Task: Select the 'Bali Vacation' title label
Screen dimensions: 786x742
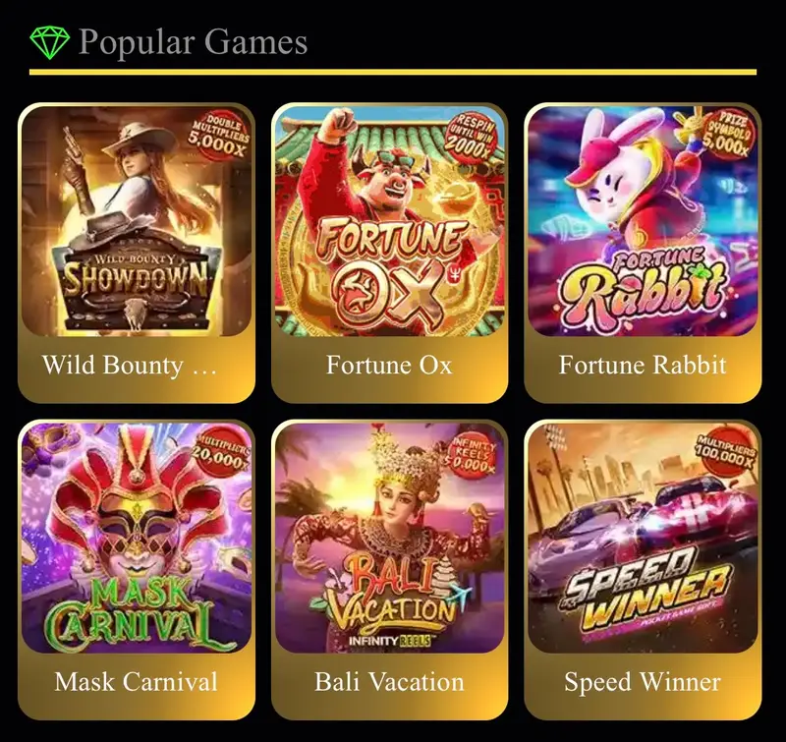Action: pos(389,682)
